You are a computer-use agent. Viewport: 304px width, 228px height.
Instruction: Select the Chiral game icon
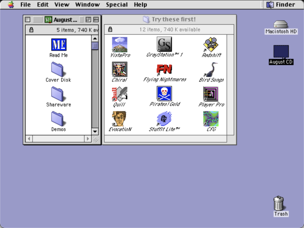coord(120,69)
